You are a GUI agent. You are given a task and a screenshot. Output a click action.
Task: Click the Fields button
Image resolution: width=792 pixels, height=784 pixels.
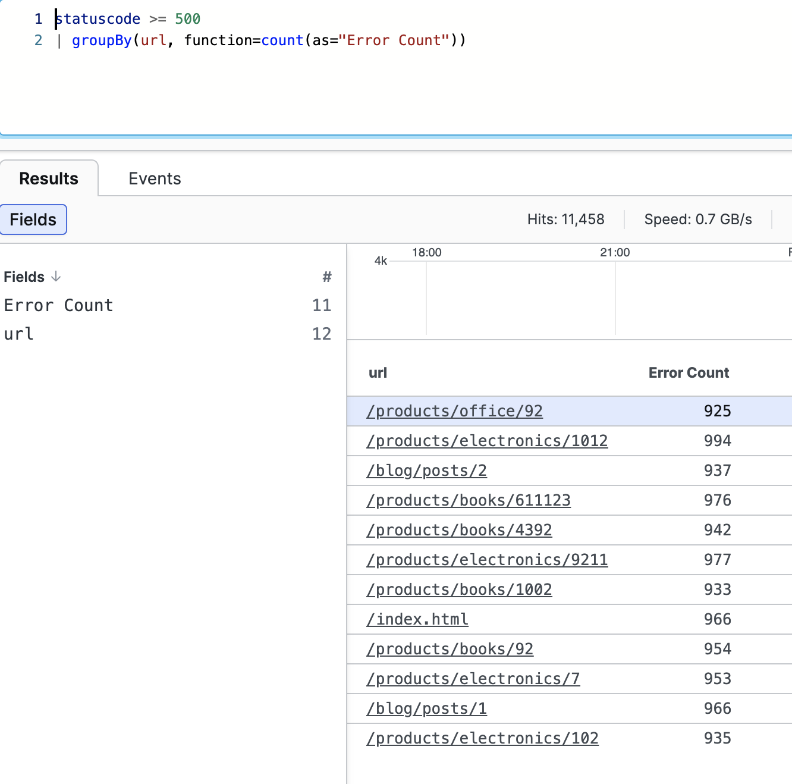click(33, 219)
